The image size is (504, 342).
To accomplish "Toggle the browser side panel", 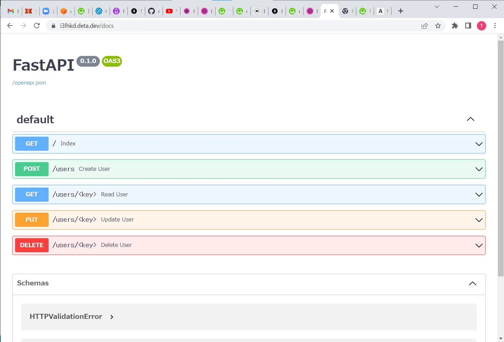I will (468, 26).
